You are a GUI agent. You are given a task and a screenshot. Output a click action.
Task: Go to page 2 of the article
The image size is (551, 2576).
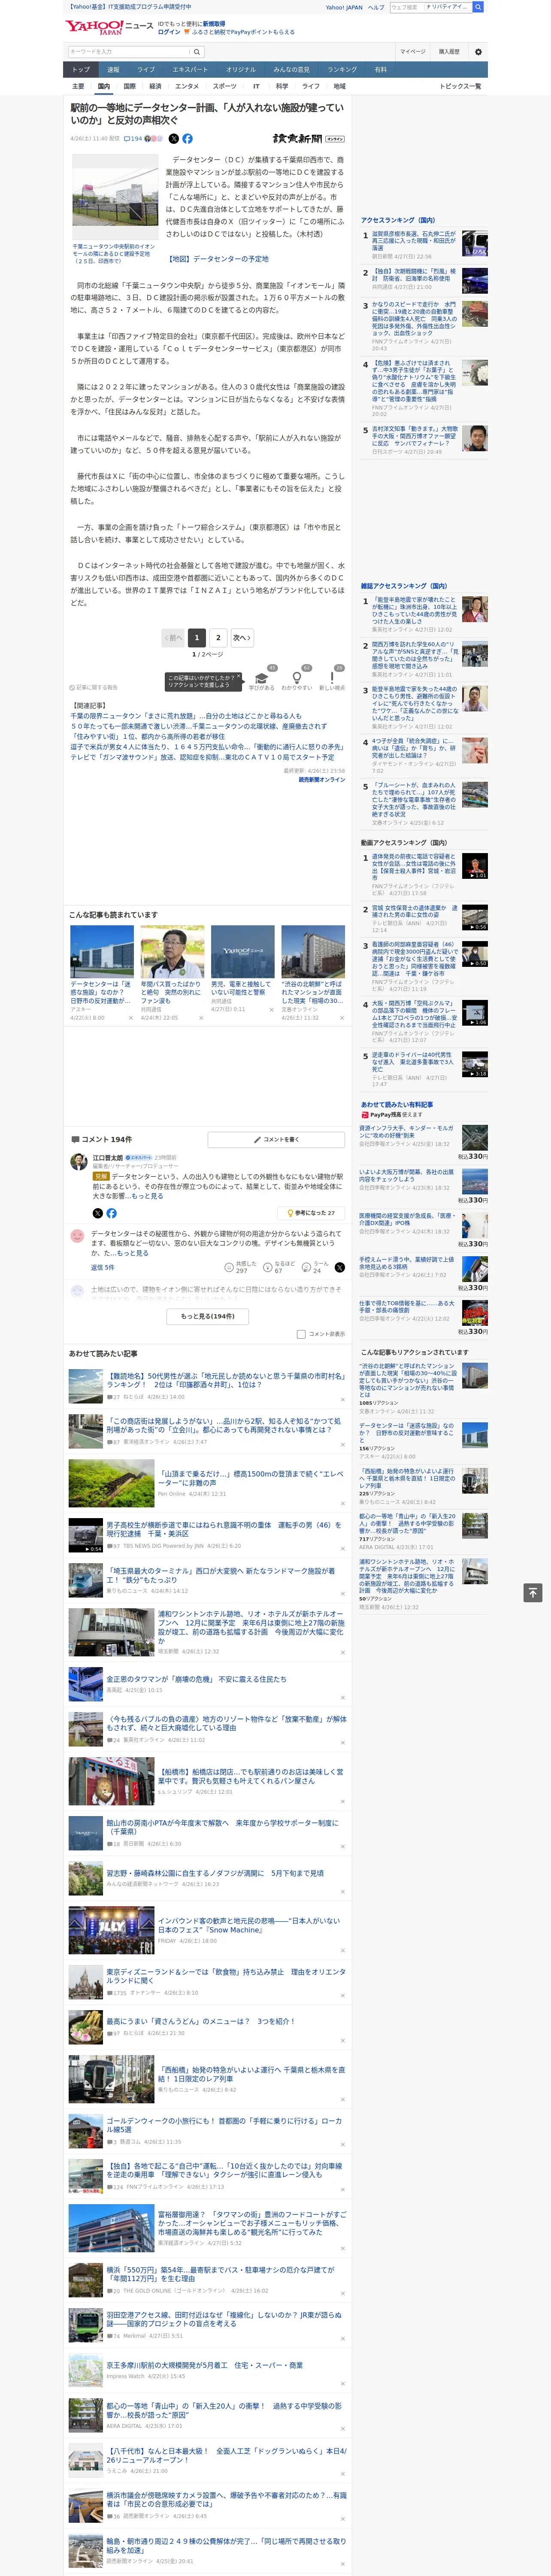pyautogui.click(x=218, y=637)
